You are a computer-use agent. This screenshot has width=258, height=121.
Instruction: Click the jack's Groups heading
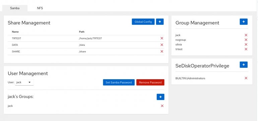20,97
